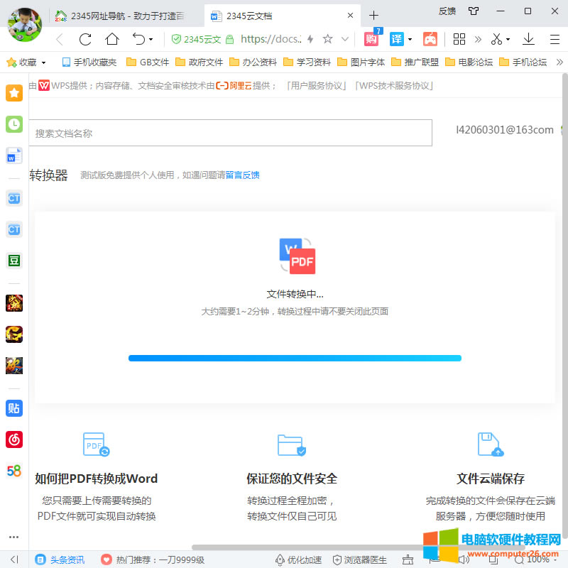Open the download manager icon

[x=528, y=40]
